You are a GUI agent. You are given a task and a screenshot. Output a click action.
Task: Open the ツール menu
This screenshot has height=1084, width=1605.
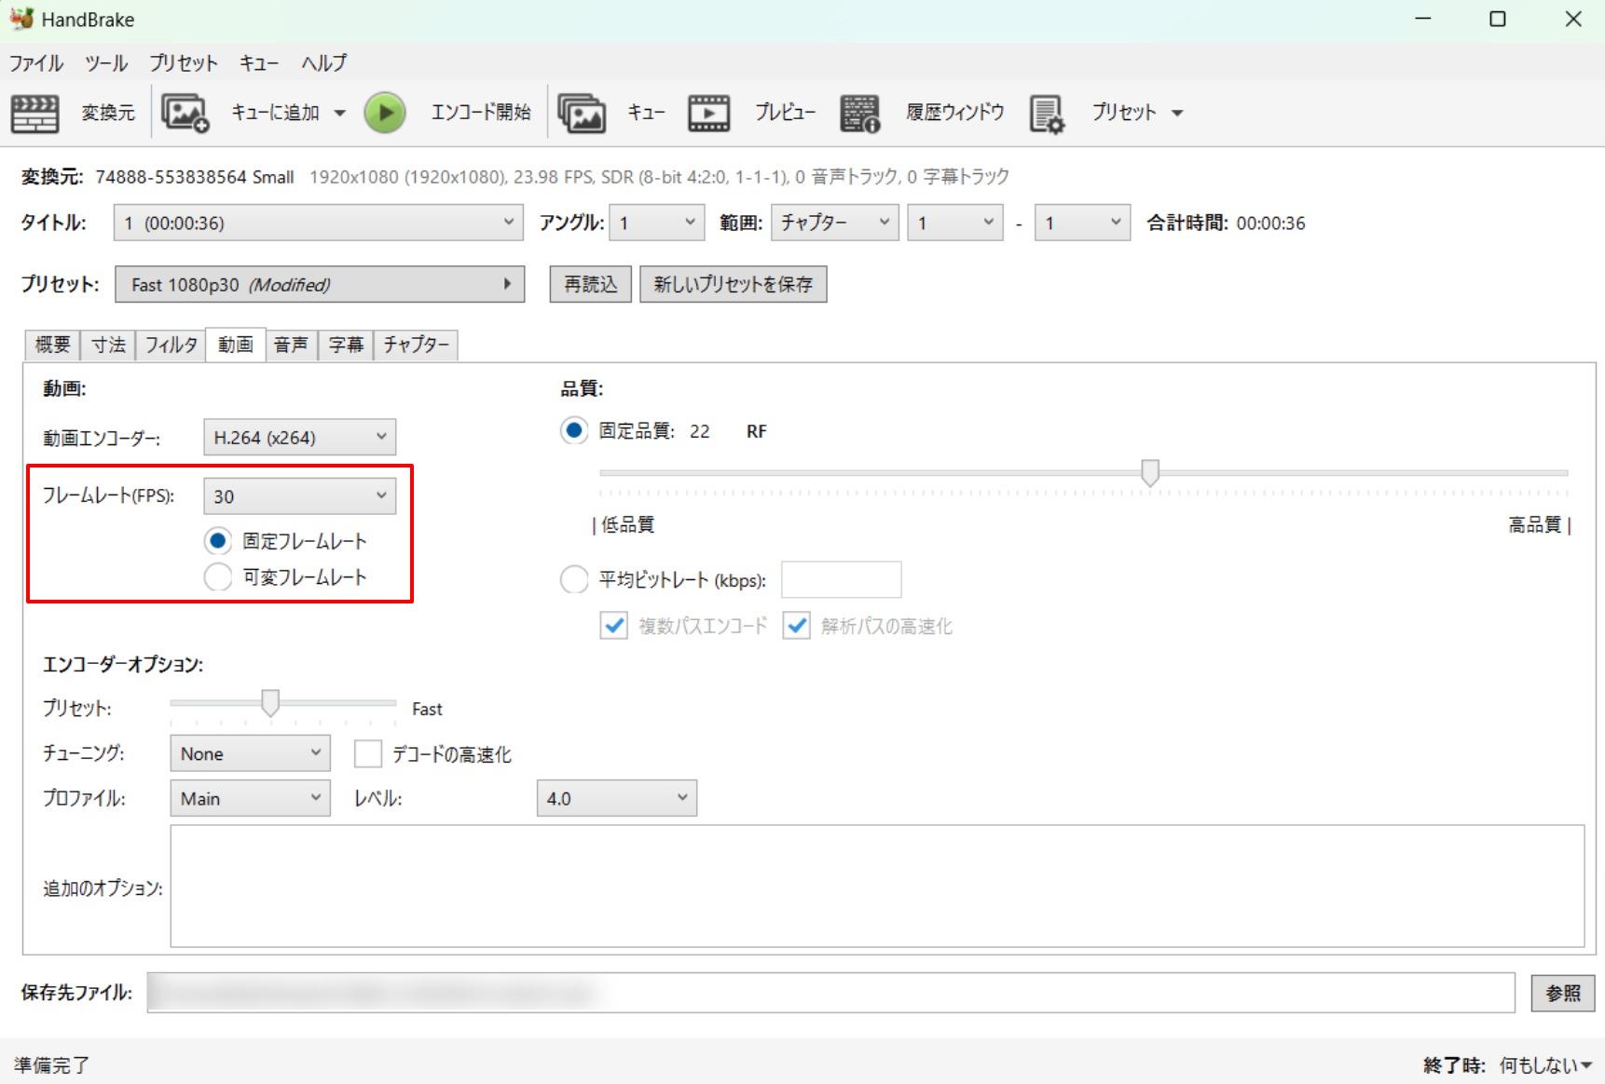pyautogui.click(x=106, y=62)
